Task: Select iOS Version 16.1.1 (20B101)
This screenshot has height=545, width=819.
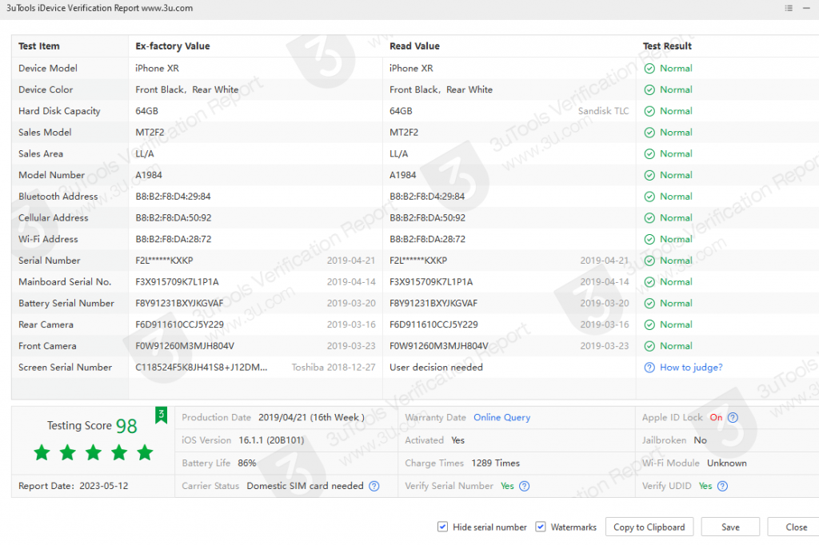Action: (x=271, y=440)
